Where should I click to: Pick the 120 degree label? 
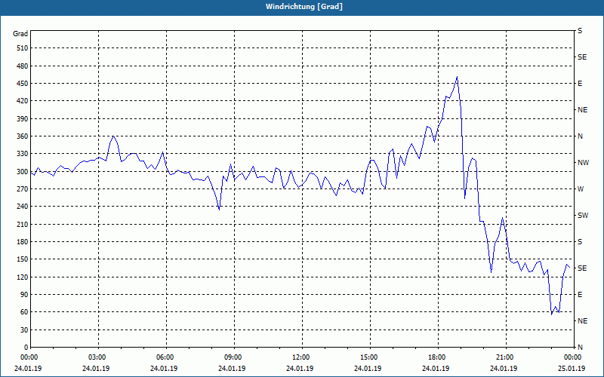pyautogui.click(x=22, y=277)
